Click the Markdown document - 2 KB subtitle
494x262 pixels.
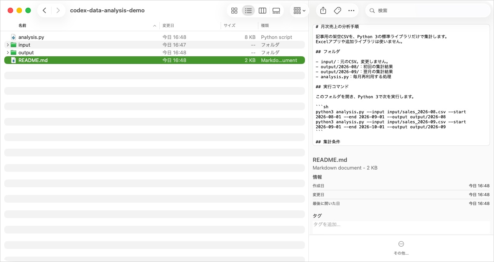[345, 168]
